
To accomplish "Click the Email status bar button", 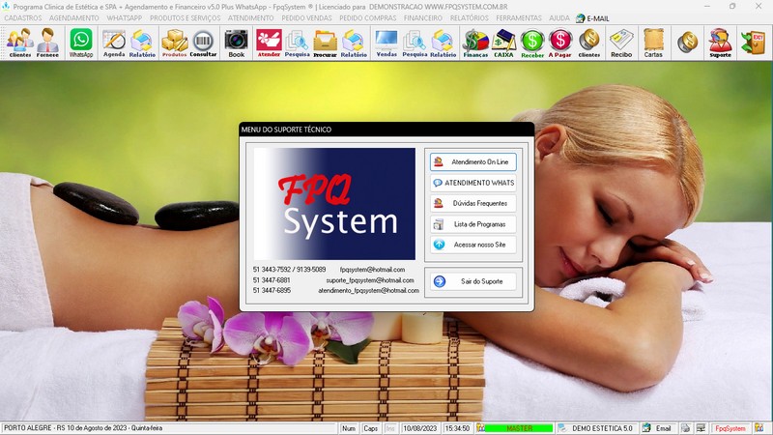I will tap(658, 428).
